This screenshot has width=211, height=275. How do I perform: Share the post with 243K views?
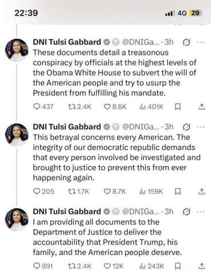coord(202,266)
